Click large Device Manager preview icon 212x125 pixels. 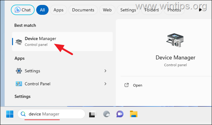pyautogui.click(x=175, y=40)
